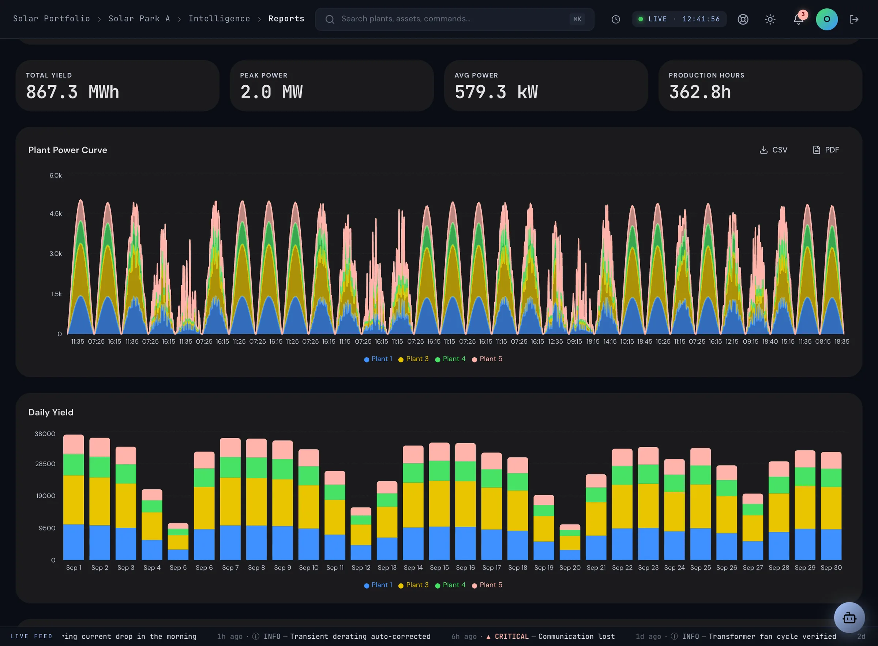This screenshot has height=646, width=878.
Task: Select the Sep 20 bar in Daily Yield
Action: point(570,542)
